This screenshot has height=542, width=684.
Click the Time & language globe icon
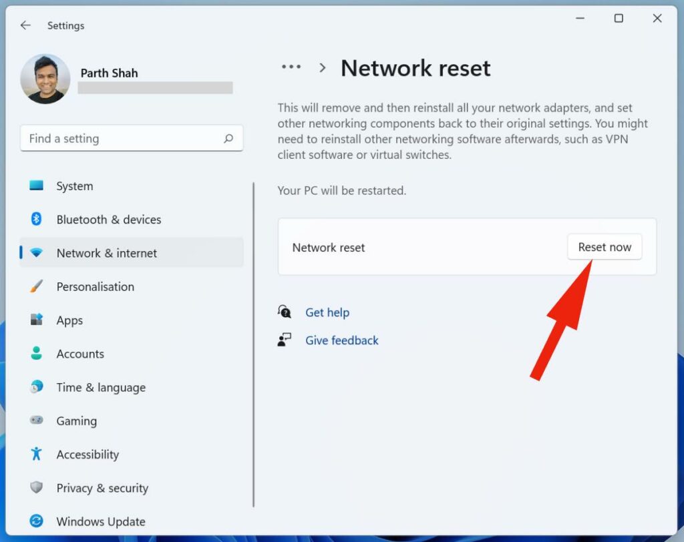(x=37, y=387)
